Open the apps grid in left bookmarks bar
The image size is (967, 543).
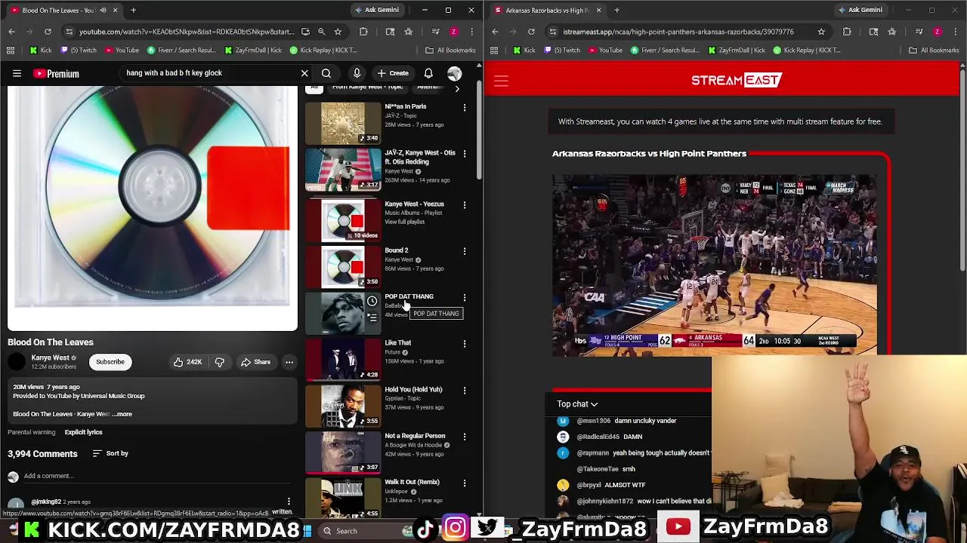click(x=11, y=51)
